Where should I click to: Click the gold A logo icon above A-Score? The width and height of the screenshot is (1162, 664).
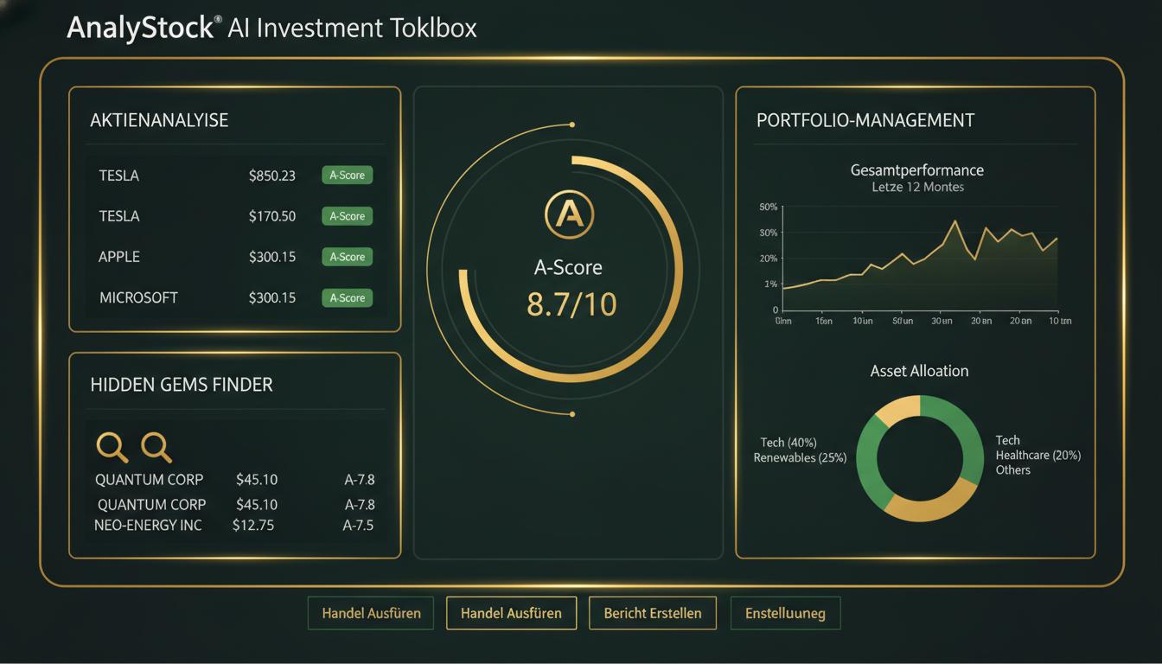tap(569, 213)
